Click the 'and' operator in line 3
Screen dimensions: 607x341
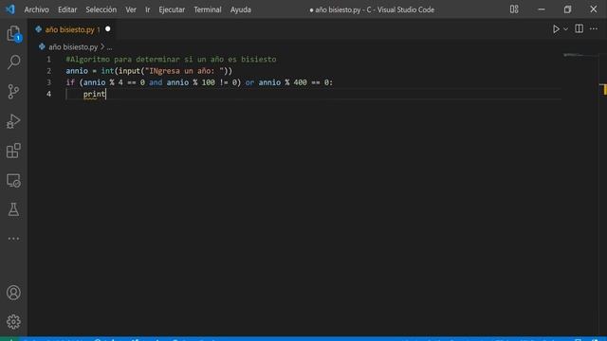(156, 82)
